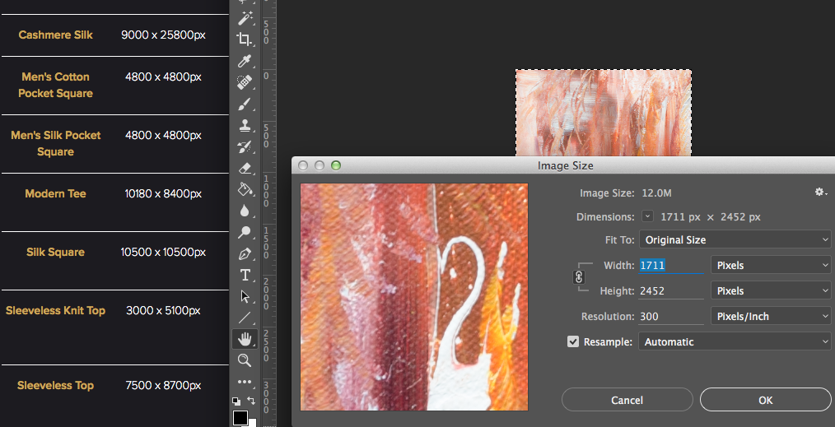Open the Width units Pixels dropdown
Viewport: 835px width, 427px height.
tap(771, 266)
